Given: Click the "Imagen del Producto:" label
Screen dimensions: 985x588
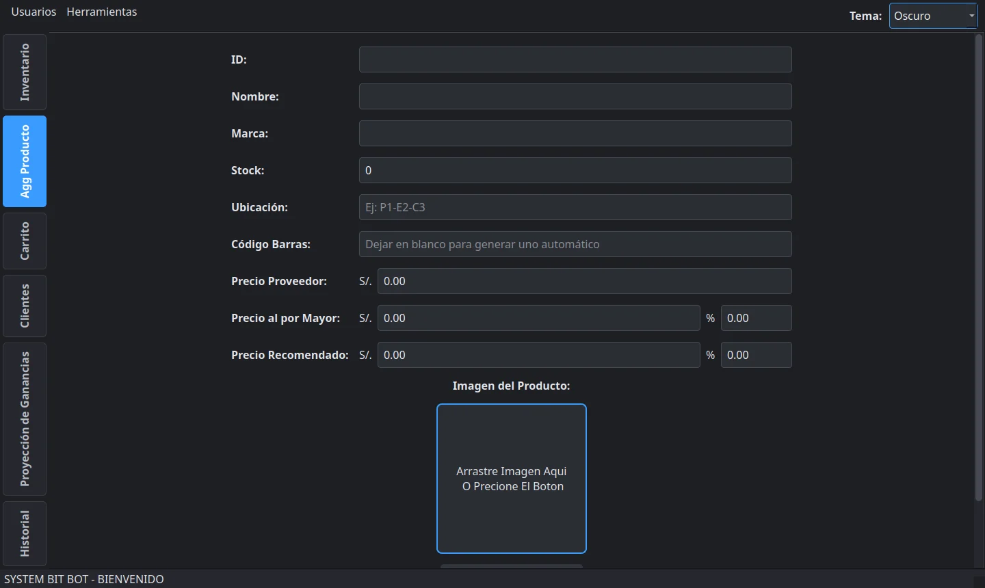Looking at the screenshot, I should pos(511,386).
